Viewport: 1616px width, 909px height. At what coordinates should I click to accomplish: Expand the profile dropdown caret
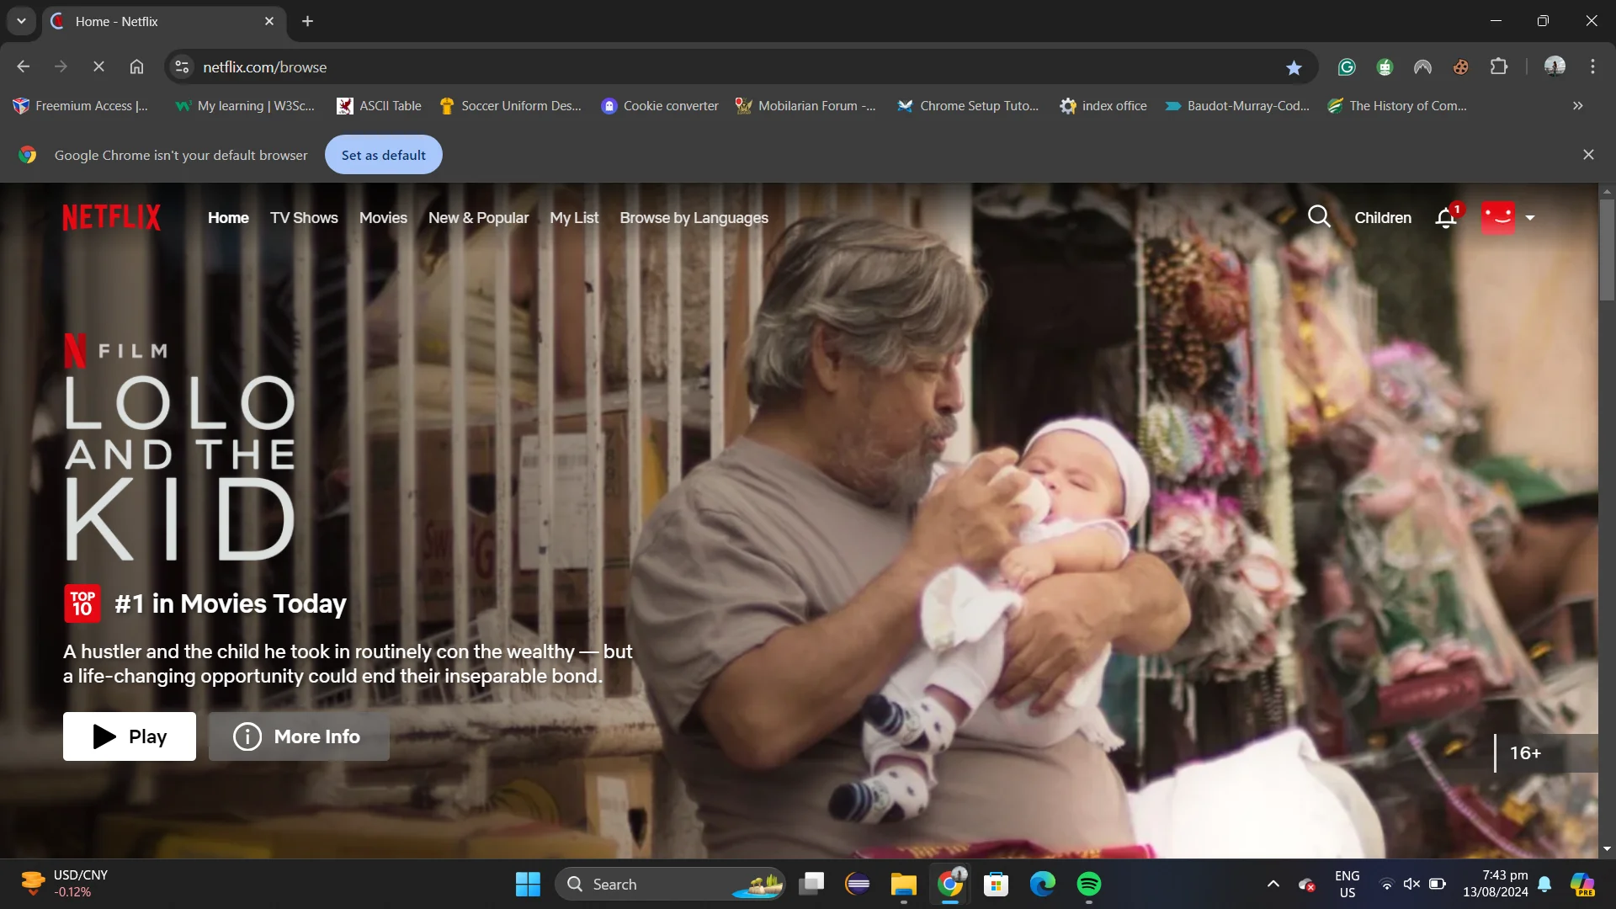[x=1530, y=218]
